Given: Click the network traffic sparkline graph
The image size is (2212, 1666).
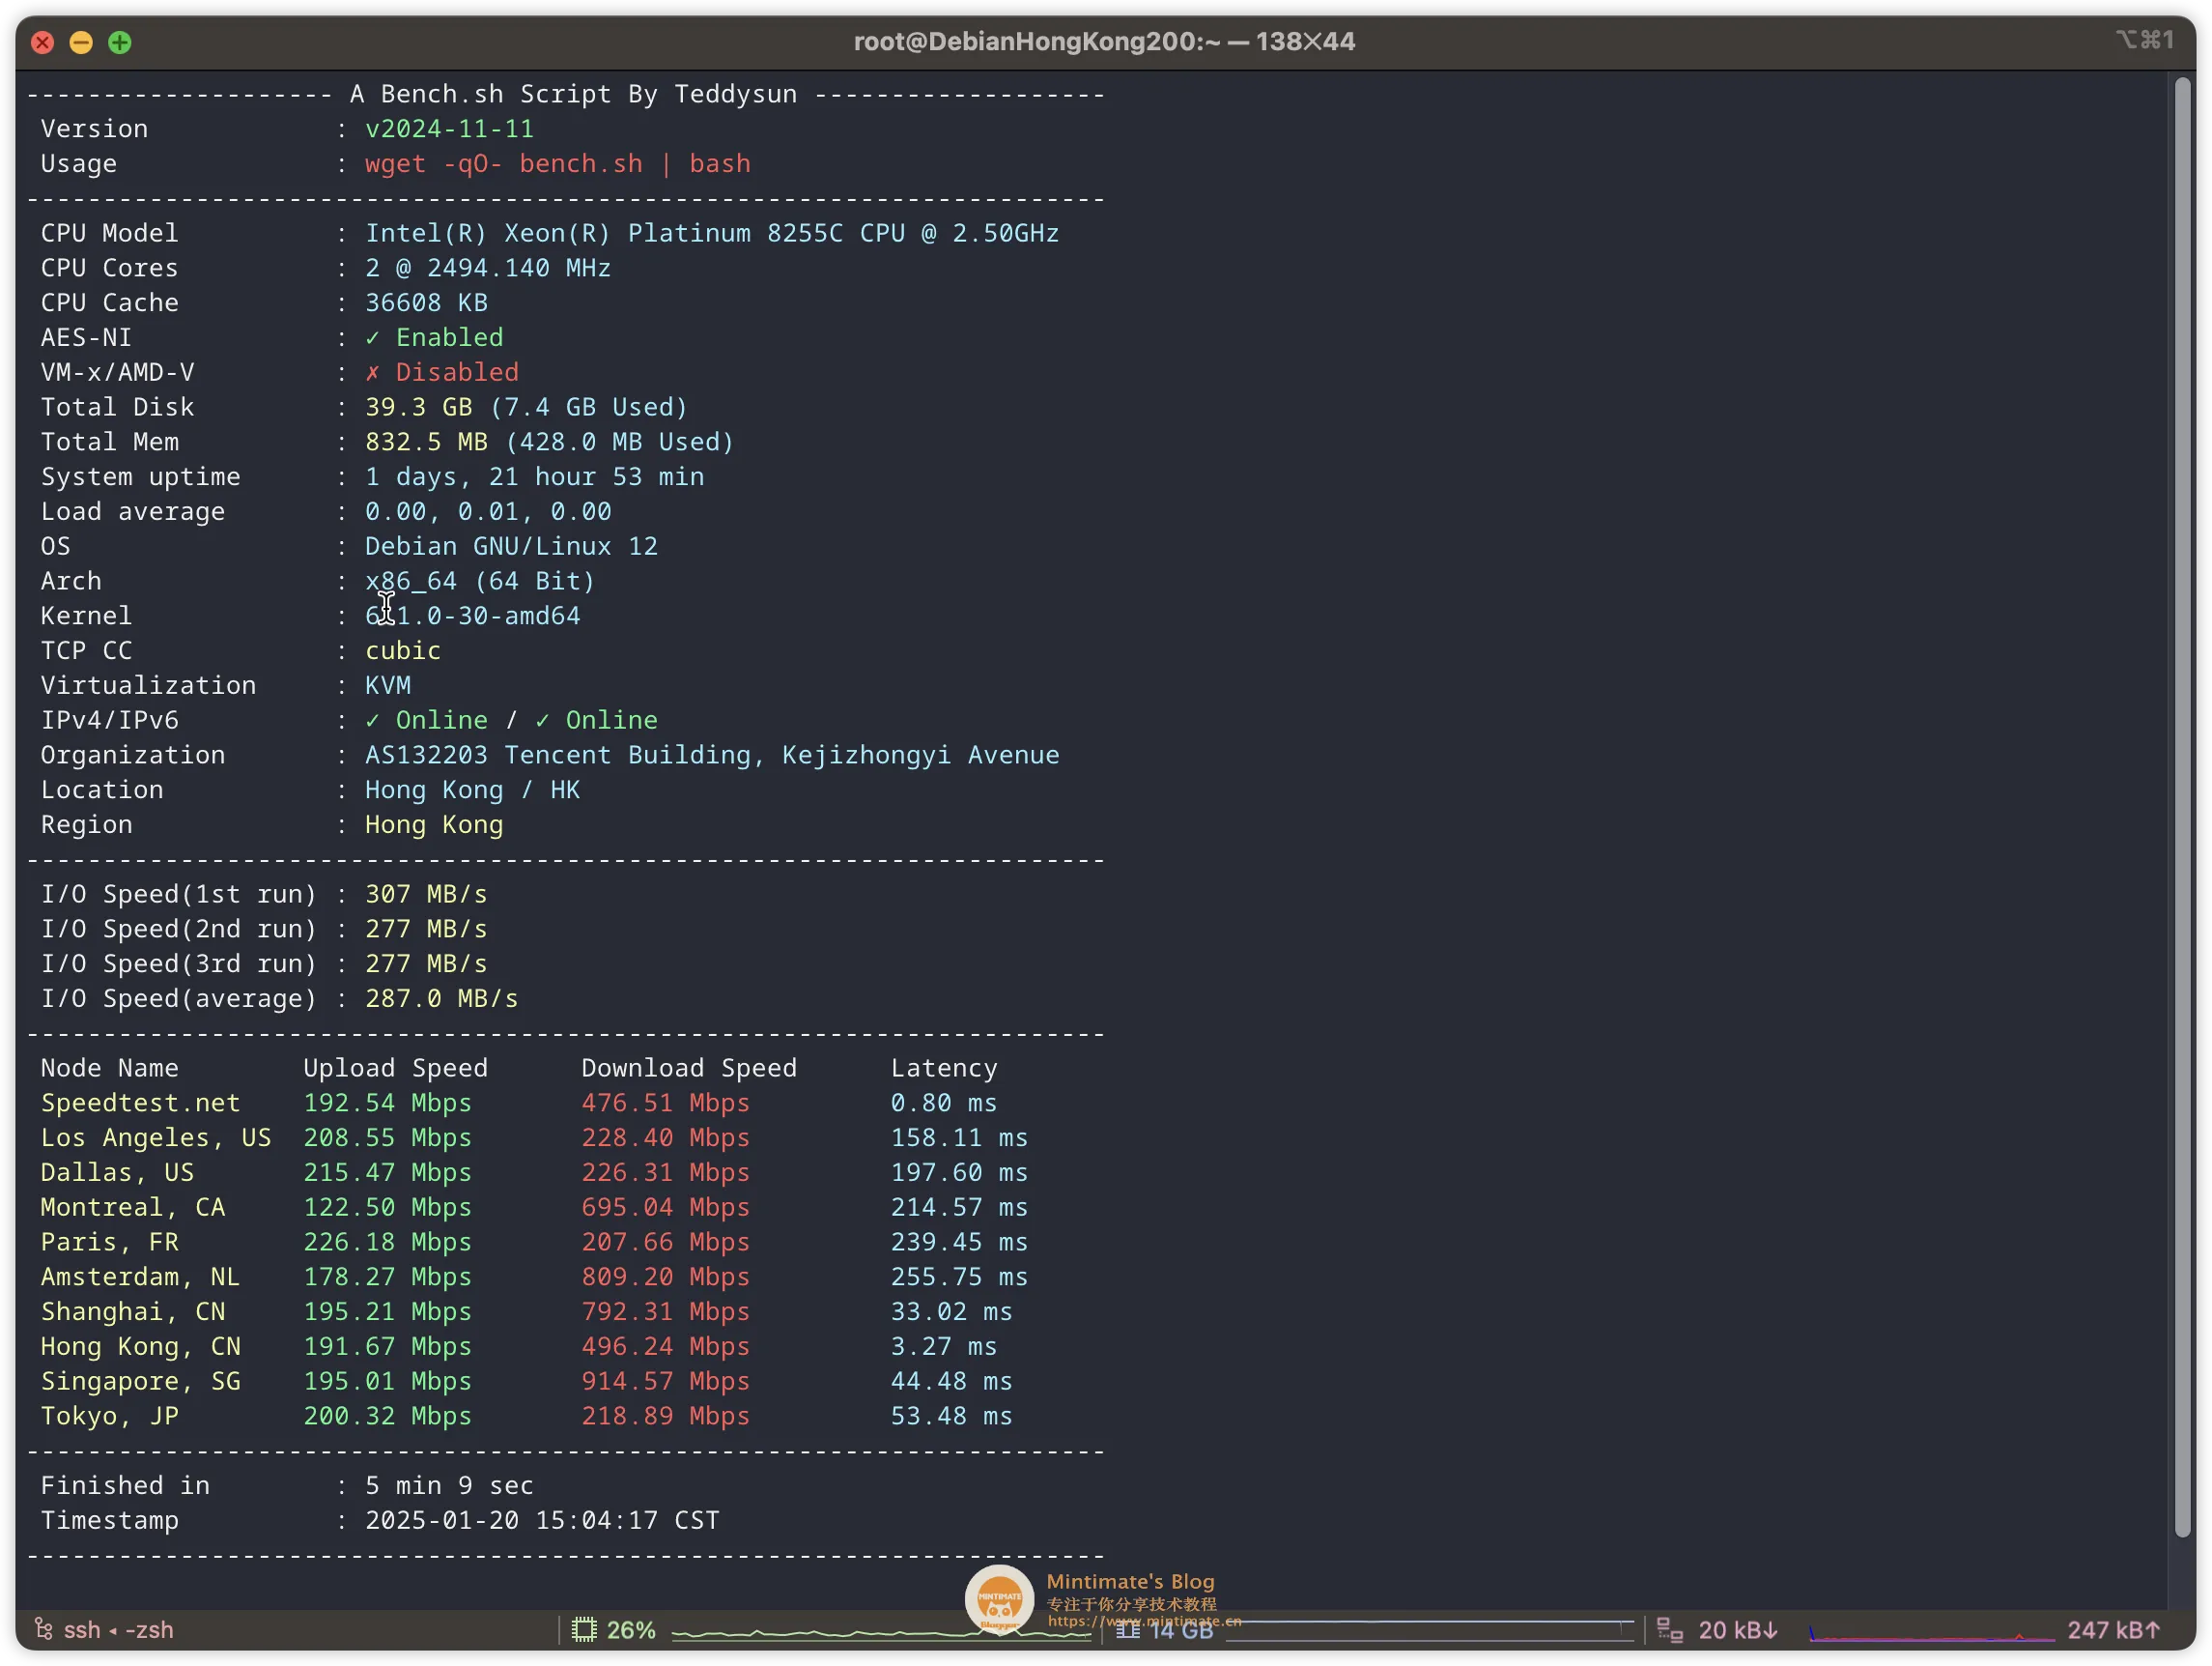Looking at the screenshot, I should 1931,1633.
